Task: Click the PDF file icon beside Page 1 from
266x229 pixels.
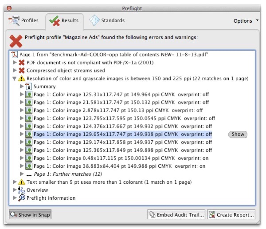Action: click(15, 55)
